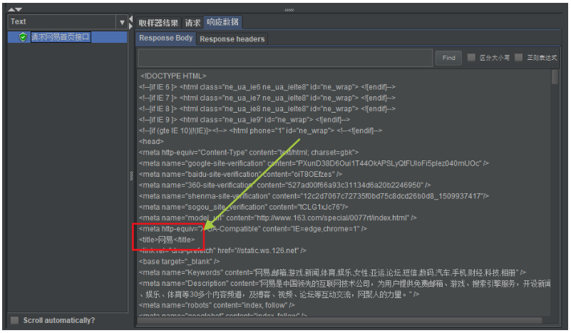Click the IE 9 conditional comment line

(245, 120)
